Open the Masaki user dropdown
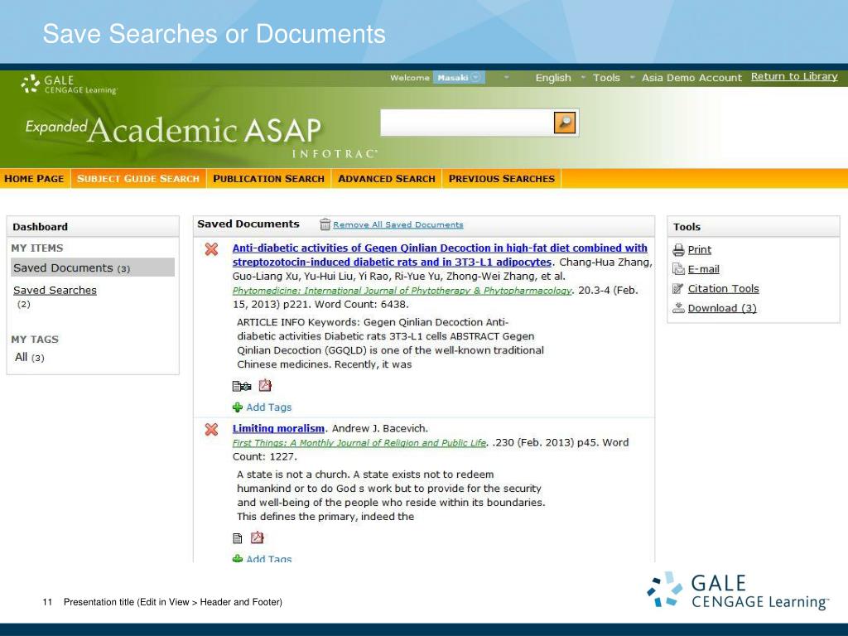Image resolution: width=848 pixels, height=636 pixels. (x=459, y=78)
